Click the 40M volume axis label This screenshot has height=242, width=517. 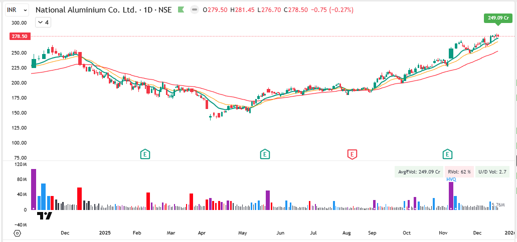pos(22,194)
